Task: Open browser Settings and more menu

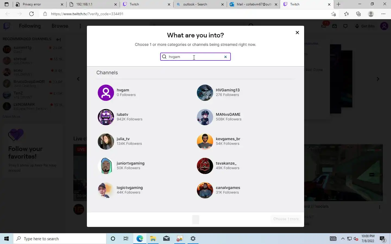Action: pos(383,14)
